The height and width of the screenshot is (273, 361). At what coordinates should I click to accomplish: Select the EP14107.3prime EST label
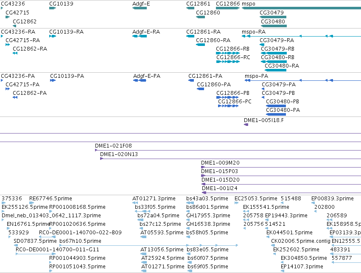click(302, 266)
